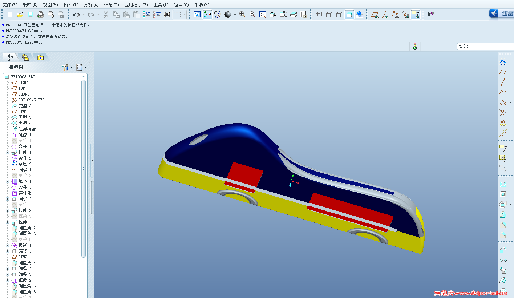Select the Datum Curve tool on right
514x298 pixels.
(x=503, y=92)
